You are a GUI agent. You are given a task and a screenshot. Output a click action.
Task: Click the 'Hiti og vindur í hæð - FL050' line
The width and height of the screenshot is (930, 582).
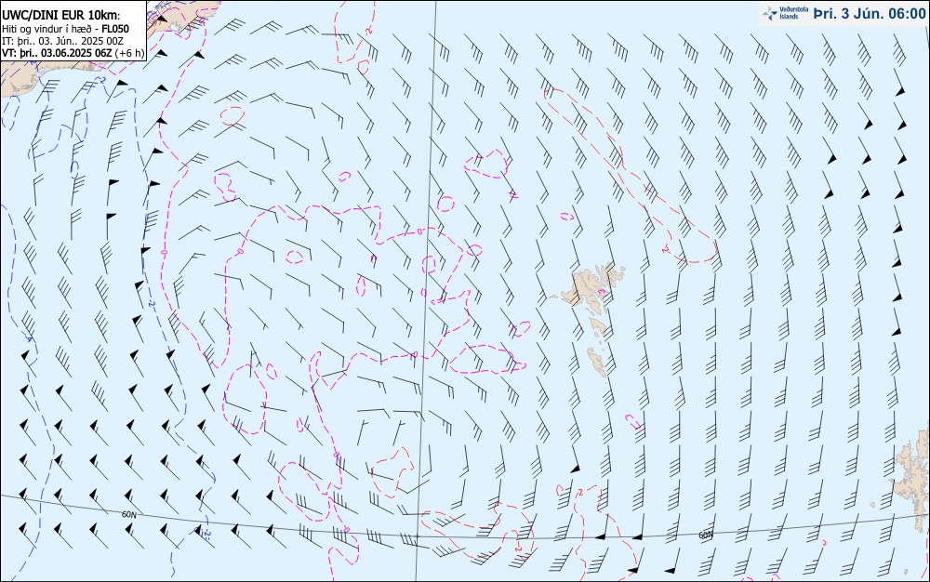tap(65, 29)
